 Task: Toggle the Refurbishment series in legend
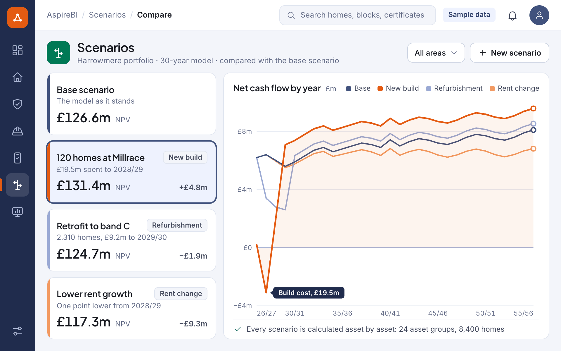point(454,88)
